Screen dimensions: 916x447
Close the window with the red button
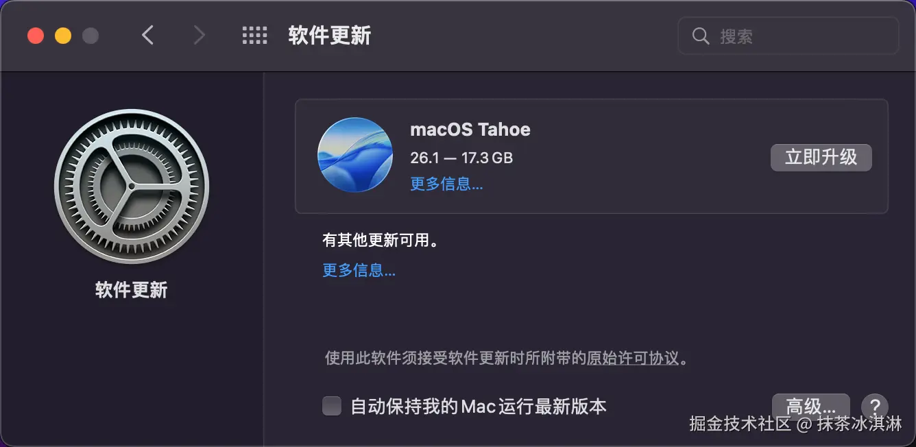pos(36,36)
